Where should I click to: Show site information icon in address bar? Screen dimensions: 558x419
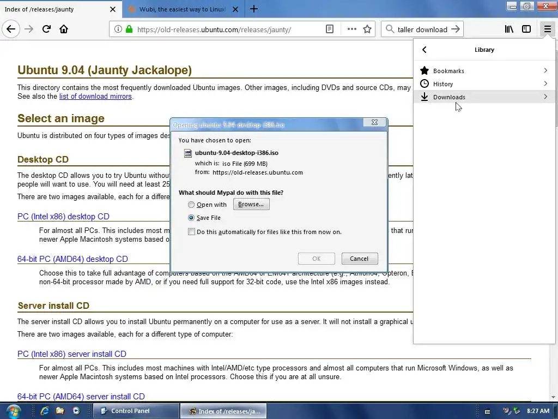coord(118,29)
